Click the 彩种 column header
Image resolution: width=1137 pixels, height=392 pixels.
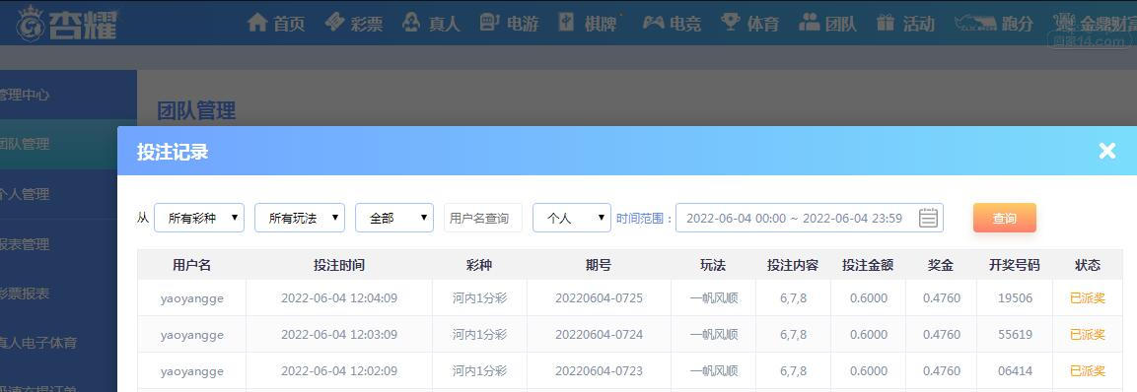[479, 265]
